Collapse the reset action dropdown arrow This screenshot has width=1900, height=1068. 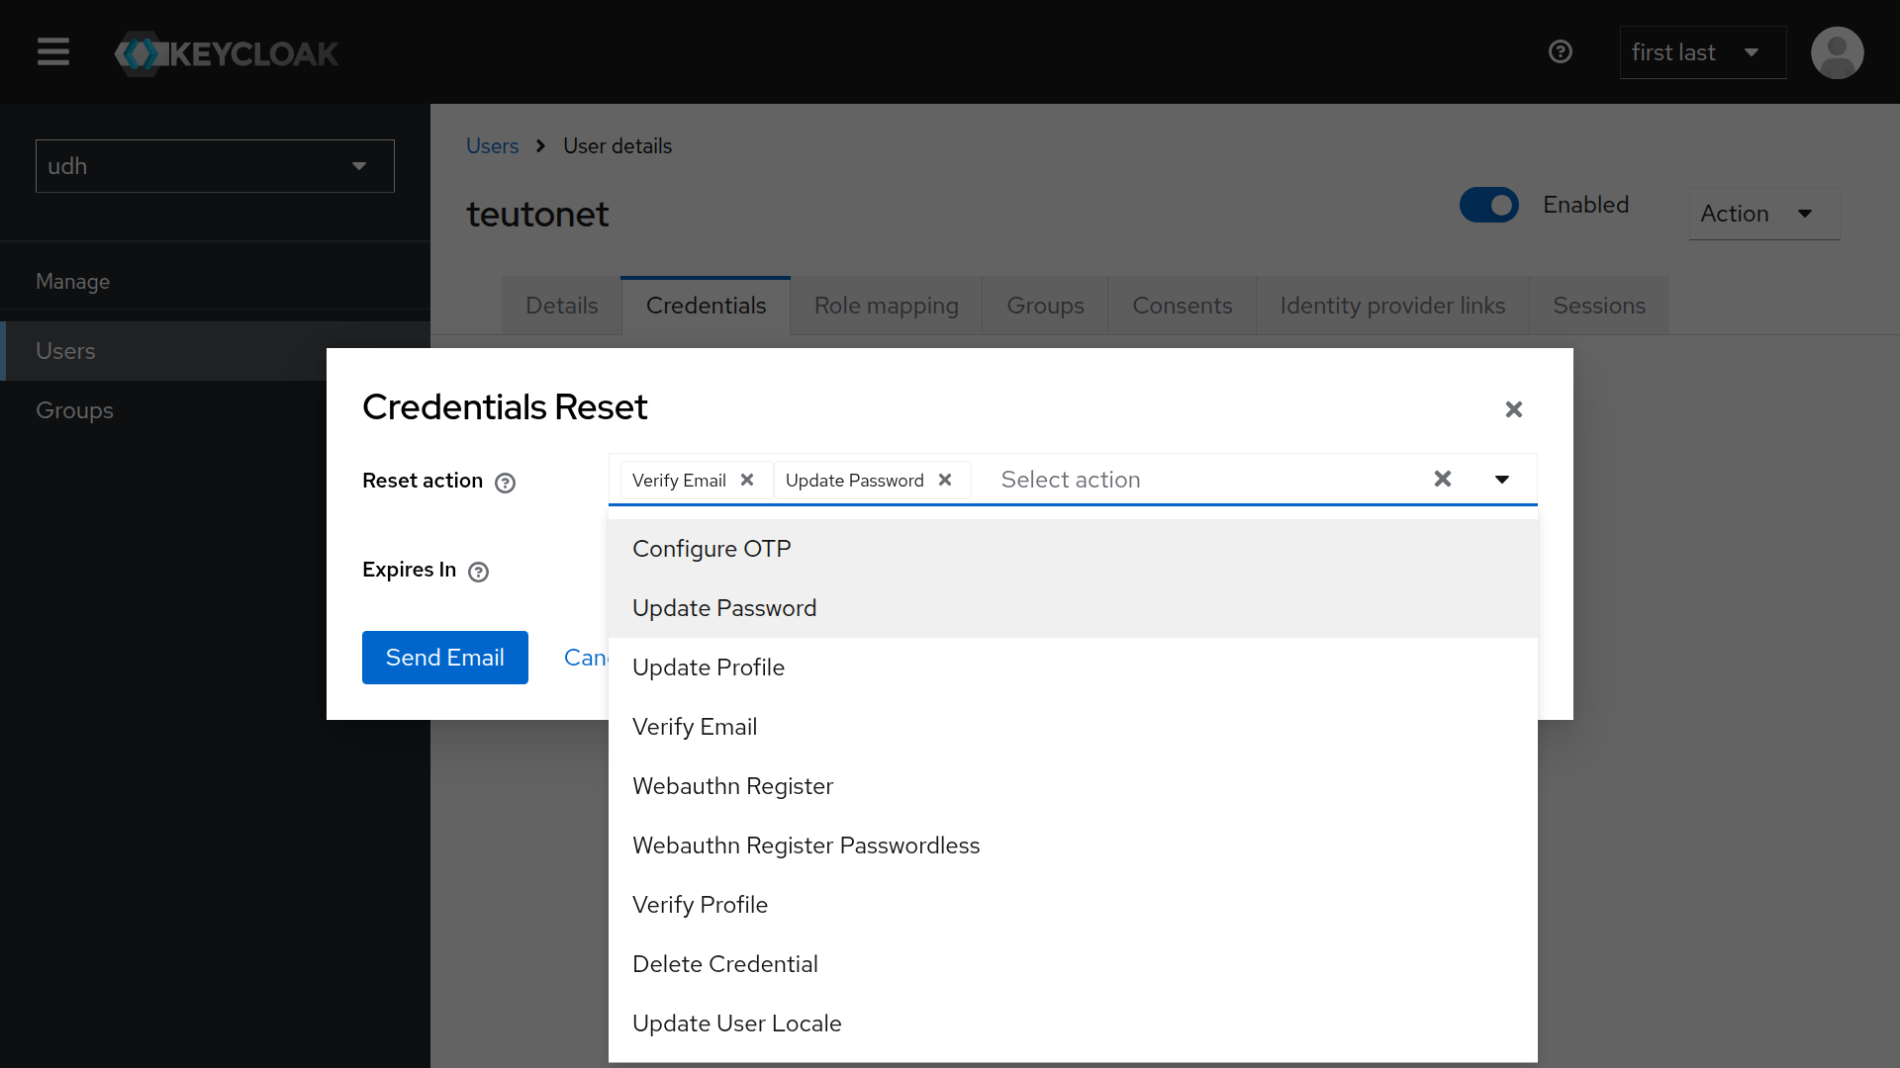click(1501, 480)
